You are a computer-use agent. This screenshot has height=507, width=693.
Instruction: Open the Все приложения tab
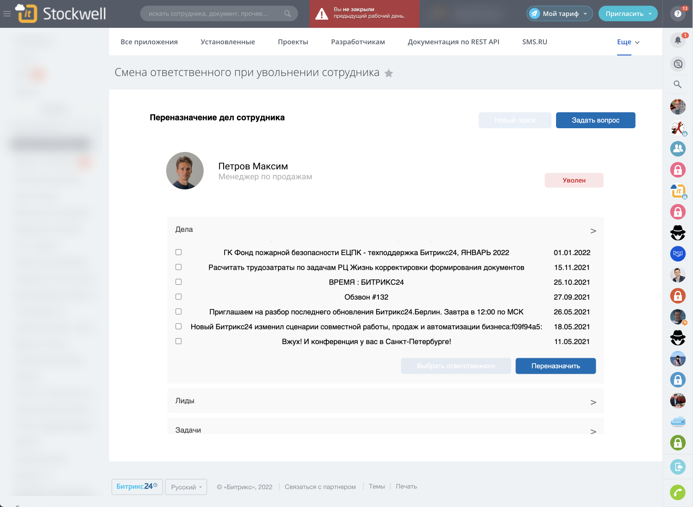(x=149, y=42)
